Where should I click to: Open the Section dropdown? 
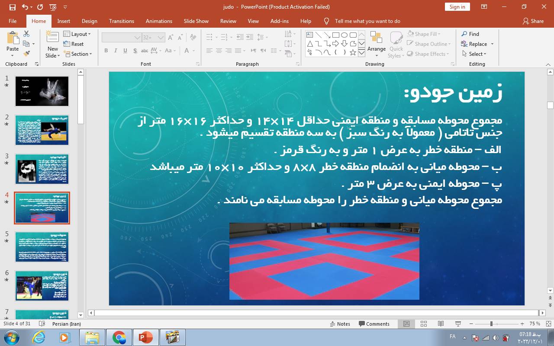point(78,54)
